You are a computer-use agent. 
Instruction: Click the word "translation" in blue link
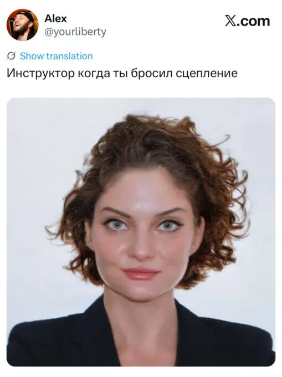69,56
